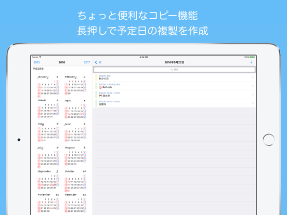Click the 検索 search field
The image size is (287, 215).
point(174,70)
